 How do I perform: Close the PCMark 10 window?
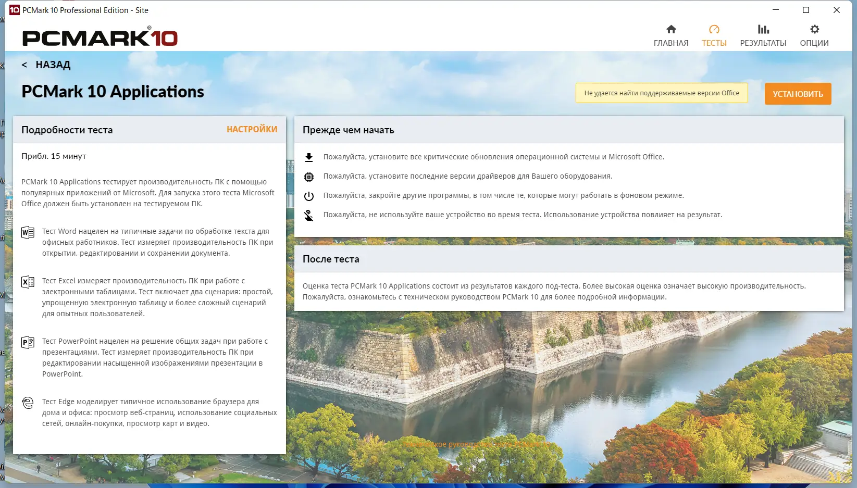click(837, 10)
